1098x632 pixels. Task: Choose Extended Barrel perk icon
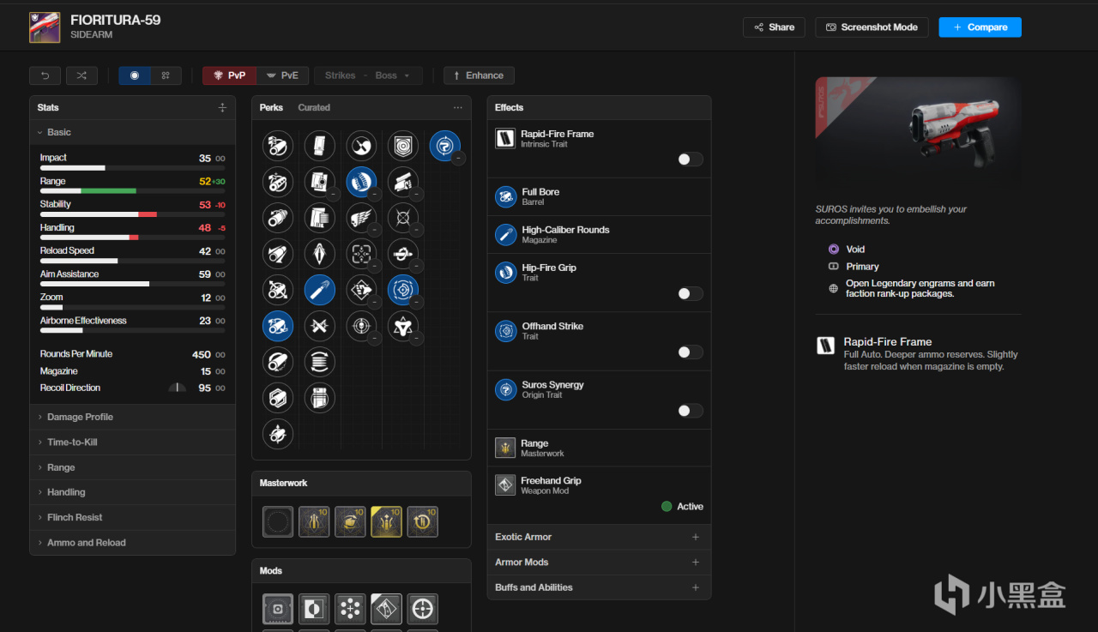[x=278, y=254]
